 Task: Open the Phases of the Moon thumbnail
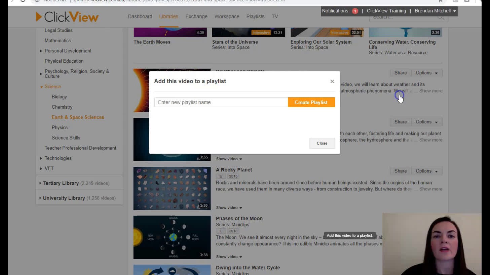(x=172, y=237)
